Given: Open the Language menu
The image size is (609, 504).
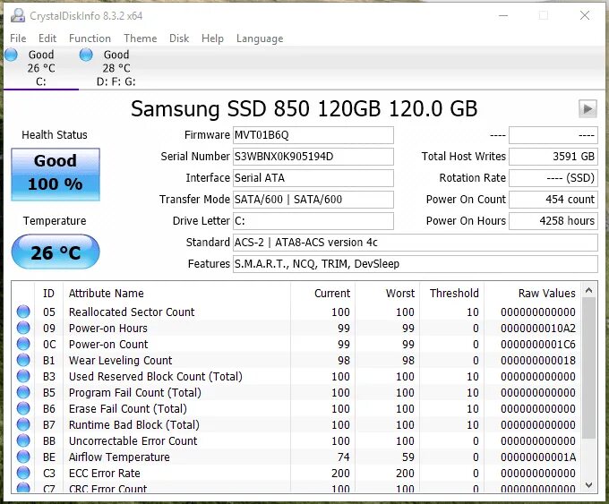Looking at the screenshot, I should click(x=260, y=38).
